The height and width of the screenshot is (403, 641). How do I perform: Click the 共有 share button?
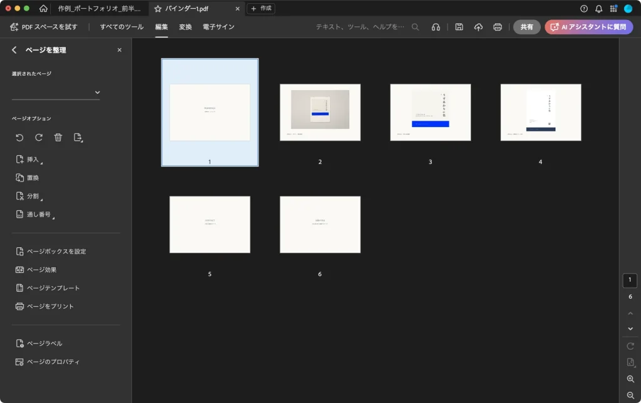[526, 27]
